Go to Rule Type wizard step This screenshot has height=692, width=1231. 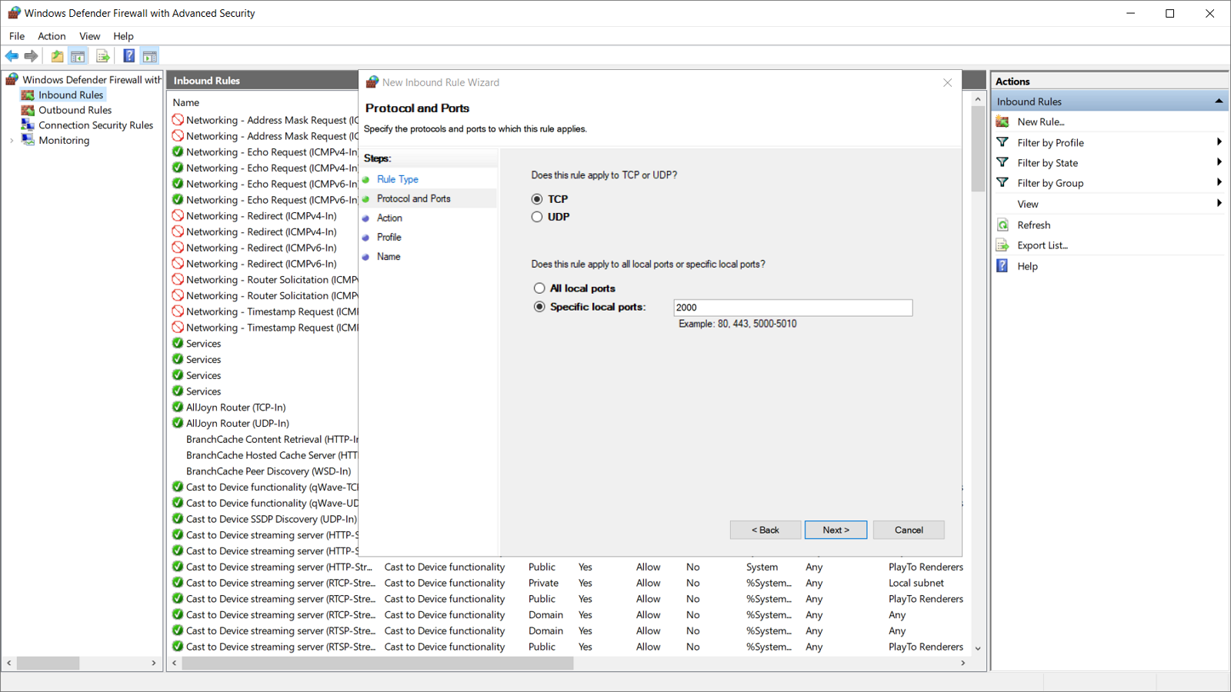(x=398, y=179)
